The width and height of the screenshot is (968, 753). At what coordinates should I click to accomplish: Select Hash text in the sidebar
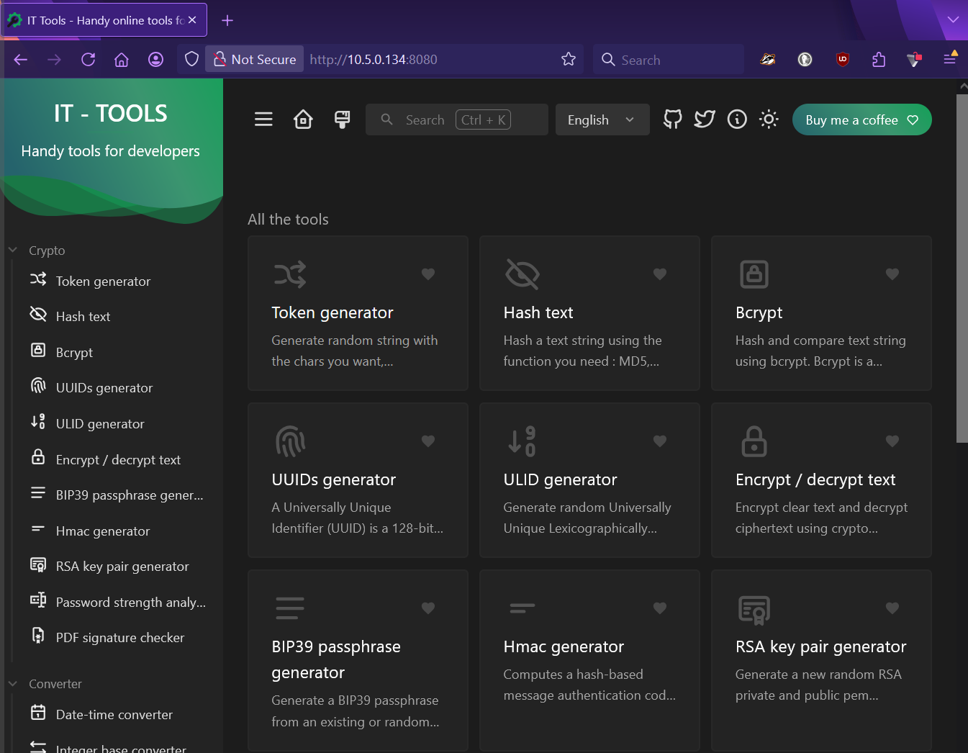[83, 317]
